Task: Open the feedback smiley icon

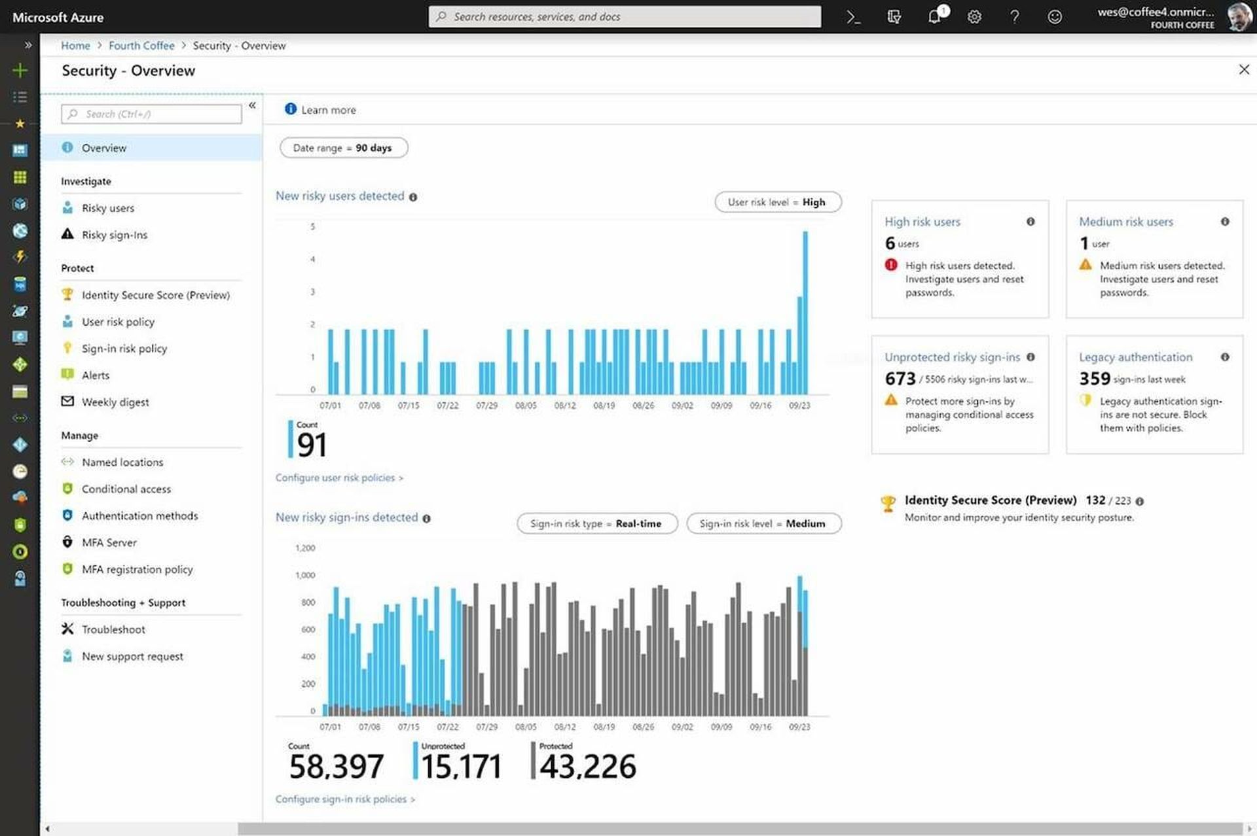Action: point(1054,17)
